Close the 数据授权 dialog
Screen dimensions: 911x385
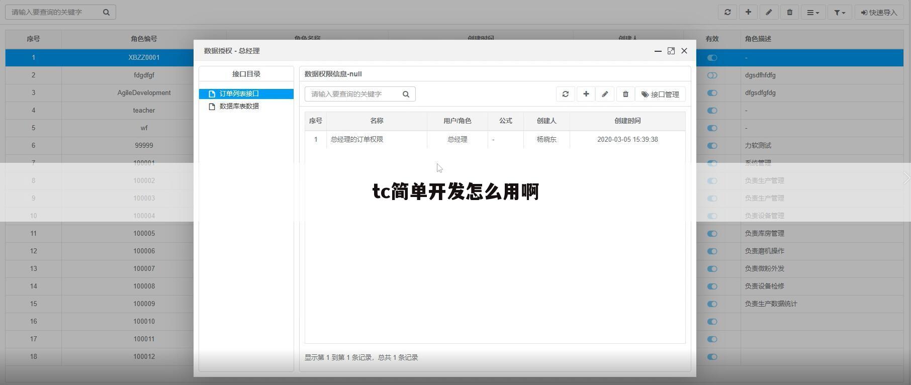684,51
